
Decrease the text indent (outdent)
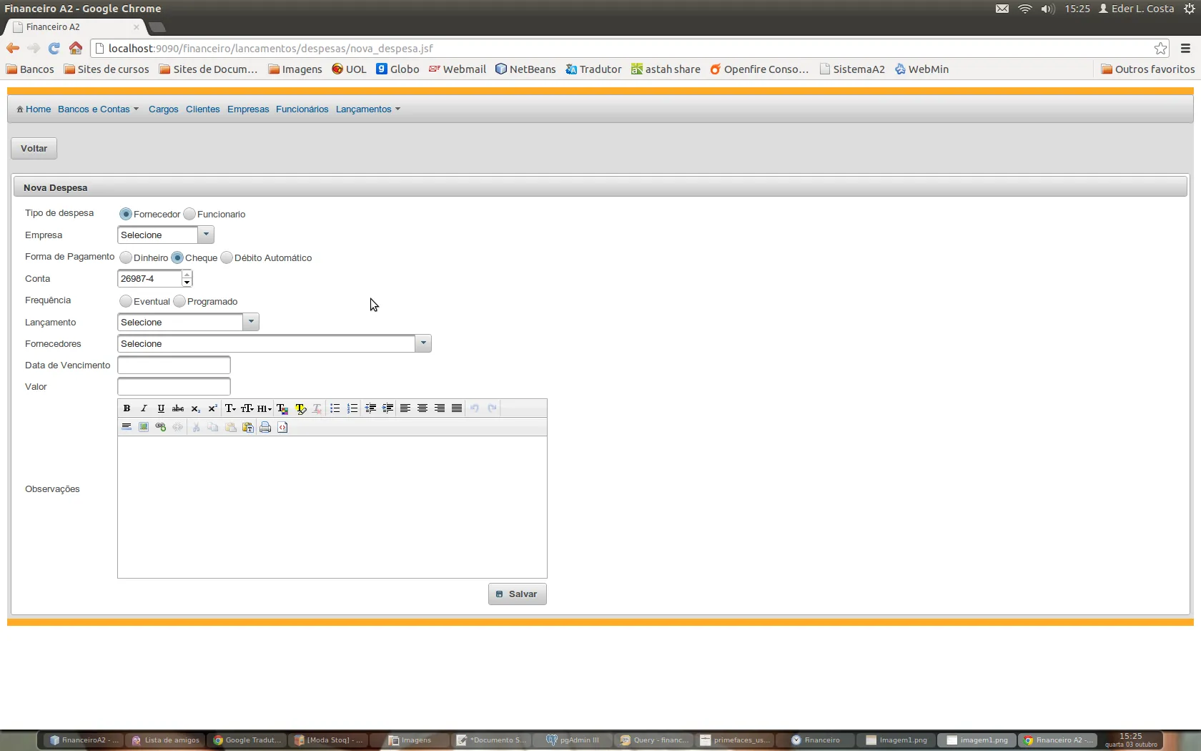point(370,408)
